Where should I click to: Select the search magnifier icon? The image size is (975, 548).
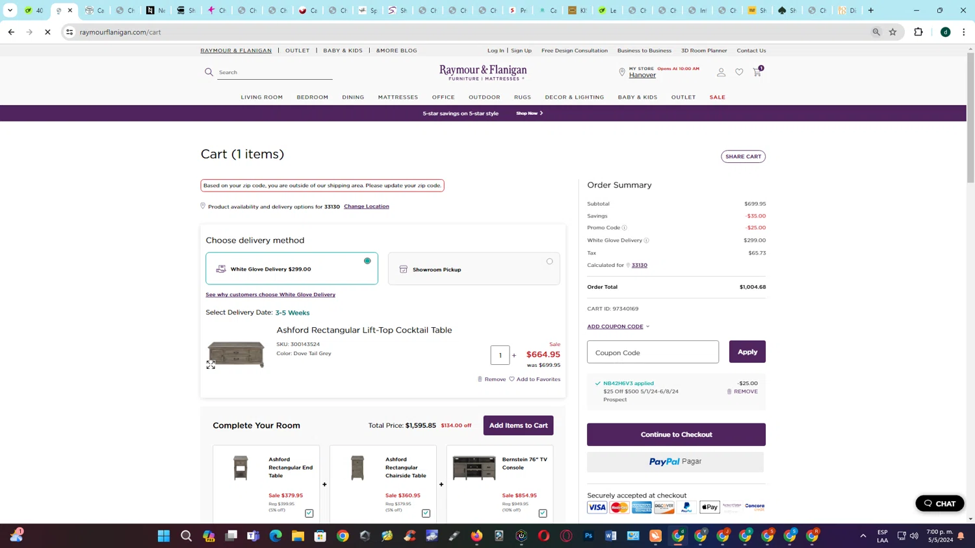point(209,72)
